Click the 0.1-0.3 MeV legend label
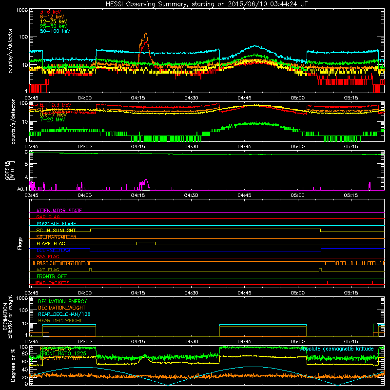 (x=56, y=105)
